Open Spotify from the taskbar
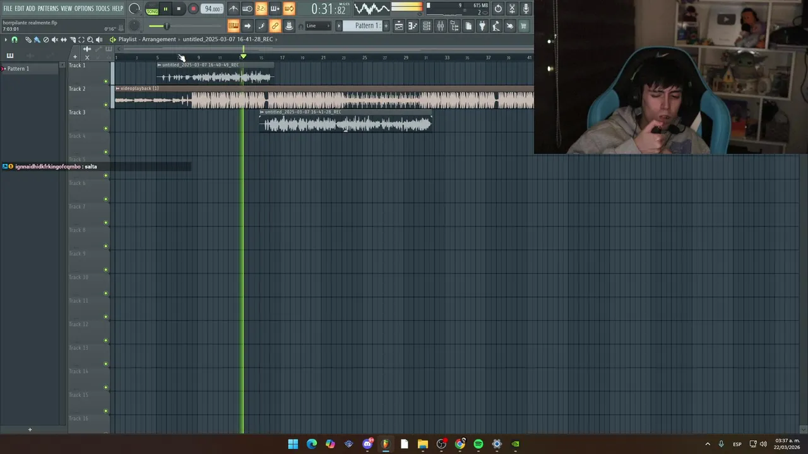This screenshot has width=808, height=454. 478,444
